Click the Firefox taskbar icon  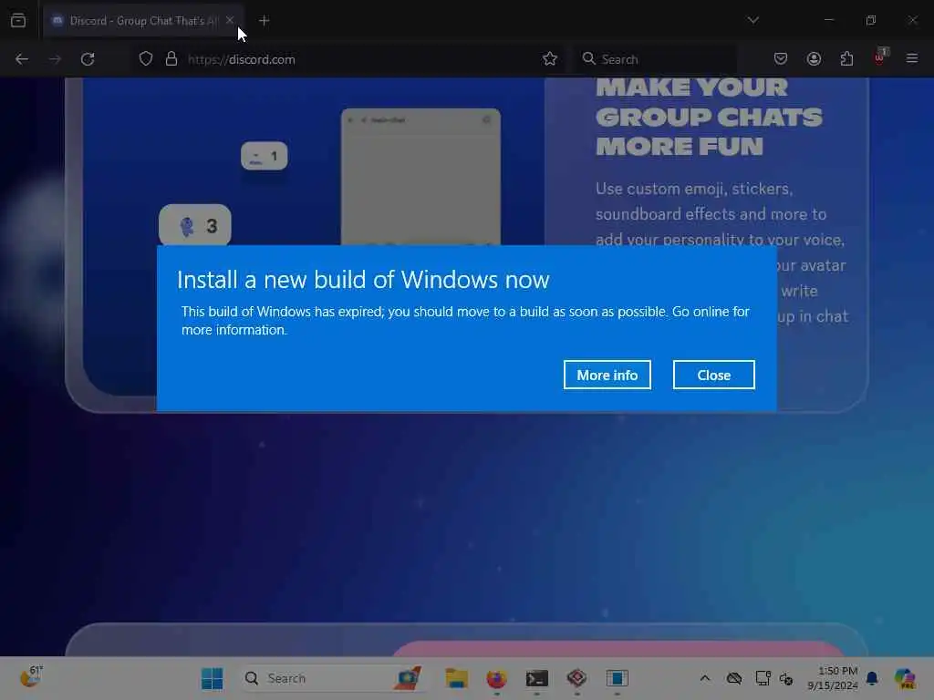point(496,678)
